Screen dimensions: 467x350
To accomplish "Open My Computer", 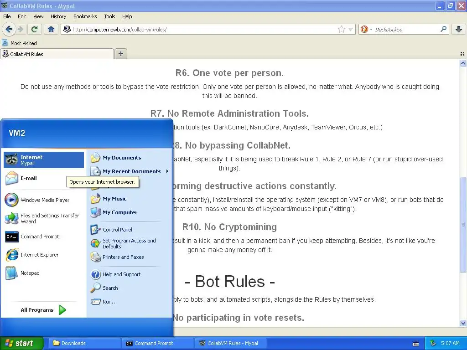I will pos(130,212).
